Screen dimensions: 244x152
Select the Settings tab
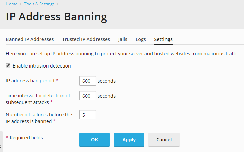tap(163, 39)
